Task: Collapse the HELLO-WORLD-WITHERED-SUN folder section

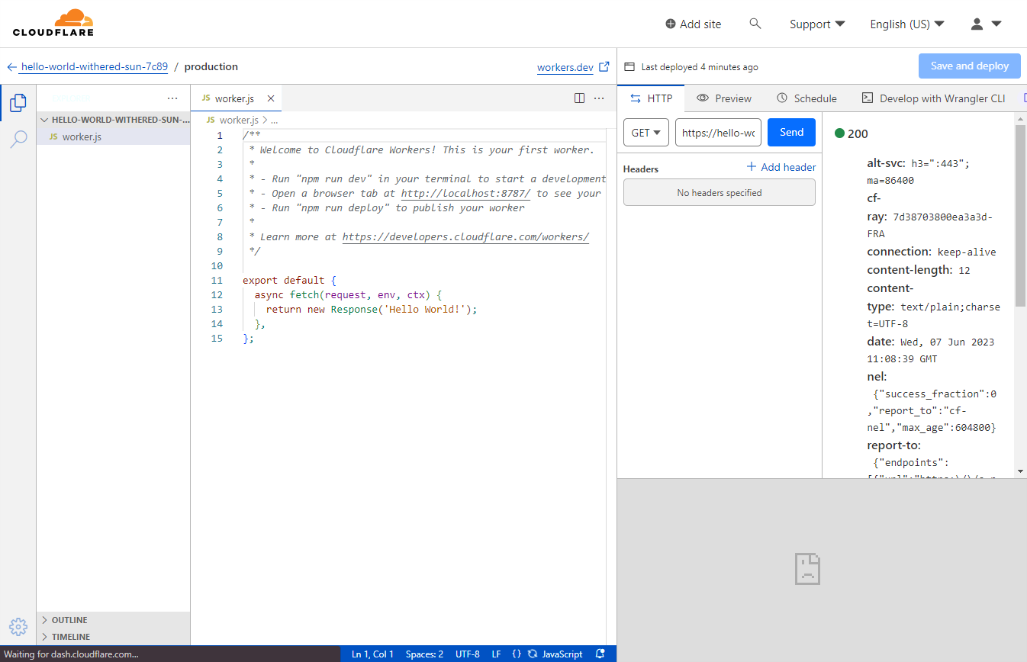Action: pos(113,120)
